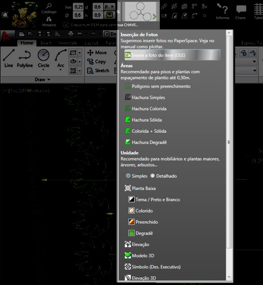This screenshot has height=285, width=263.
Task: Click the Save icon in quick access
Action: tap(39, 34)
